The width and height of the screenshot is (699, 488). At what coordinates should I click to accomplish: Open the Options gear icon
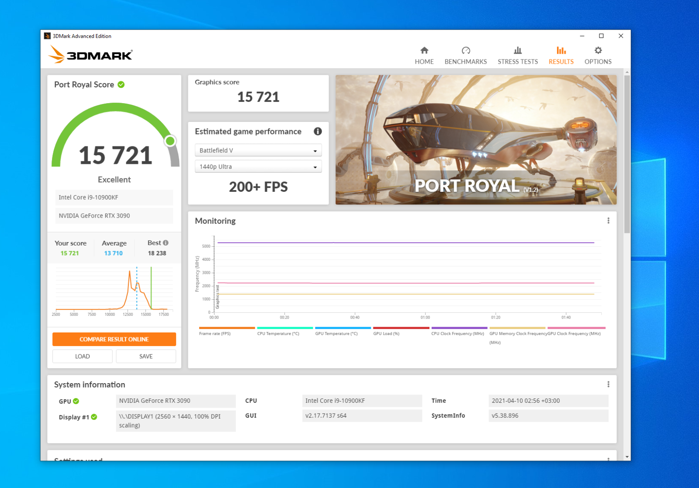[x=598, y=50]
